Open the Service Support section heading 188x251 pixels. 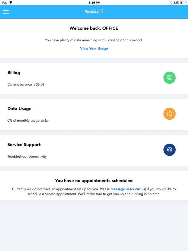24,145
